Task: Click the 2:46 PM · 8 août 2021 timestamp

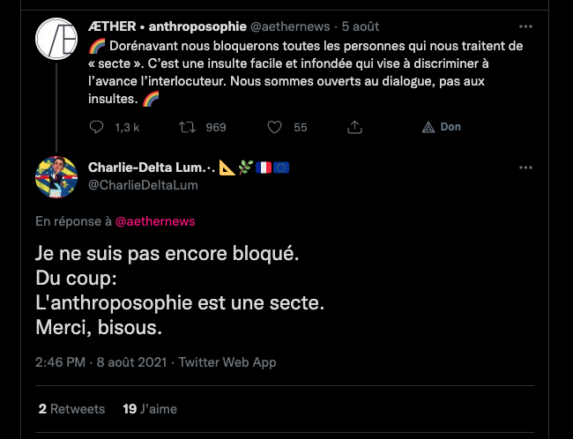Action: [101, 362]
